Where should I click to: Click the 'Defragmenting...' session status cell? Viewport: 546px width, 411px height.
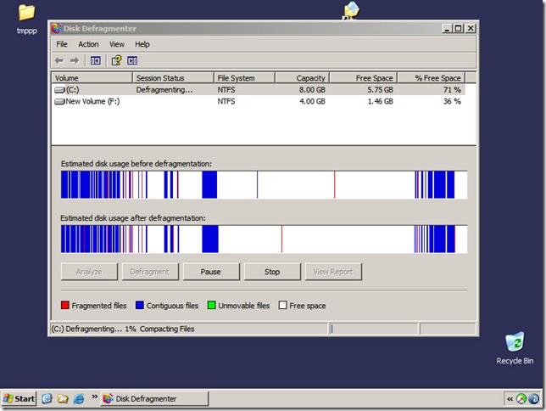click(x=164, y=90)
